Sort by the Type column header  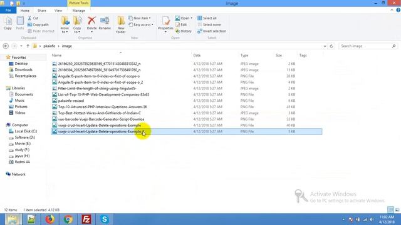click(244, 55)
